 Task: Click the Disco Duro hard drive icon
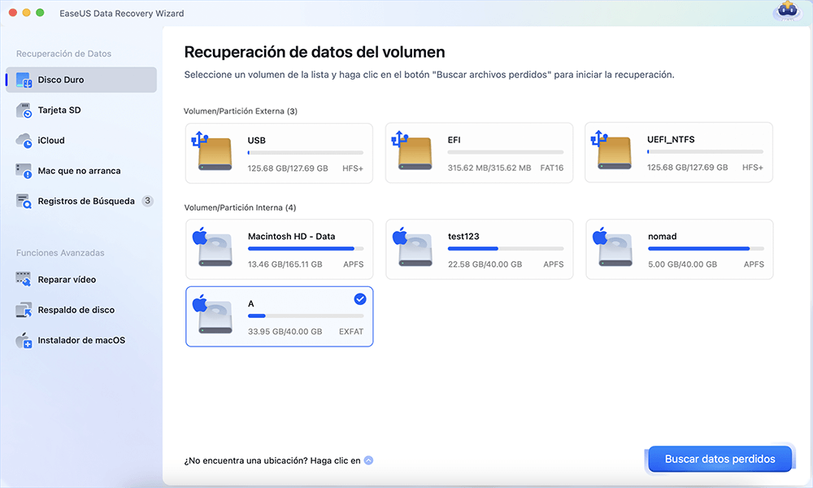(x=24, y=80)
